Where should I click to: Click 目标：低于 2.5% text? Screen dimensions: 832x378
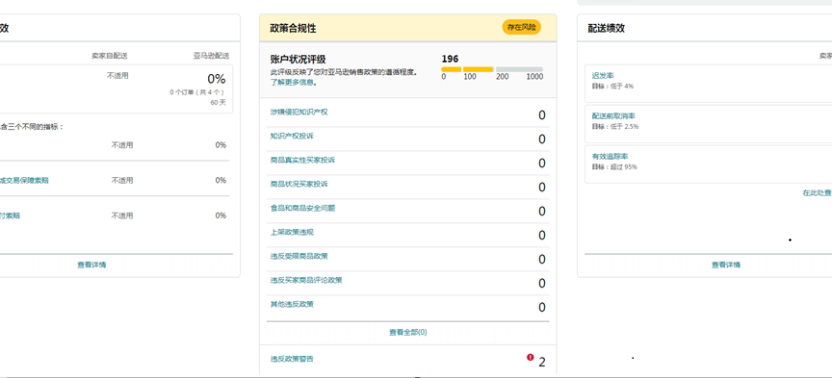tap(615, 127)
